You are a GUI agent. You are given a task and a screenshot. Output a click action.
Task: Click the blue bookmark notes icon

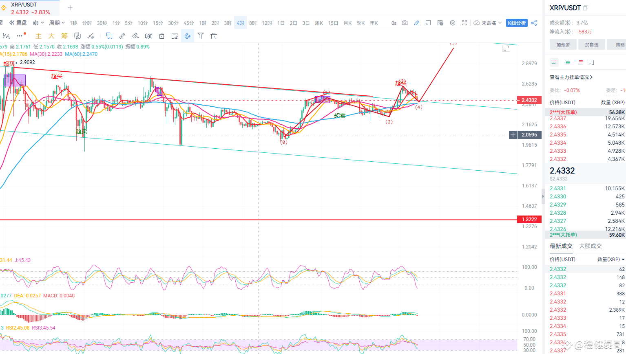tap(109, 36)
